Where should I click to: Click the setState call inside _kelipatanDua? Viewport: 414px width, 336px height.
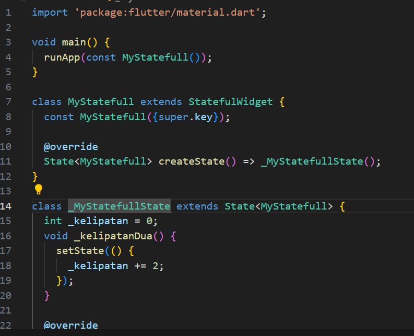coord(79,251)
